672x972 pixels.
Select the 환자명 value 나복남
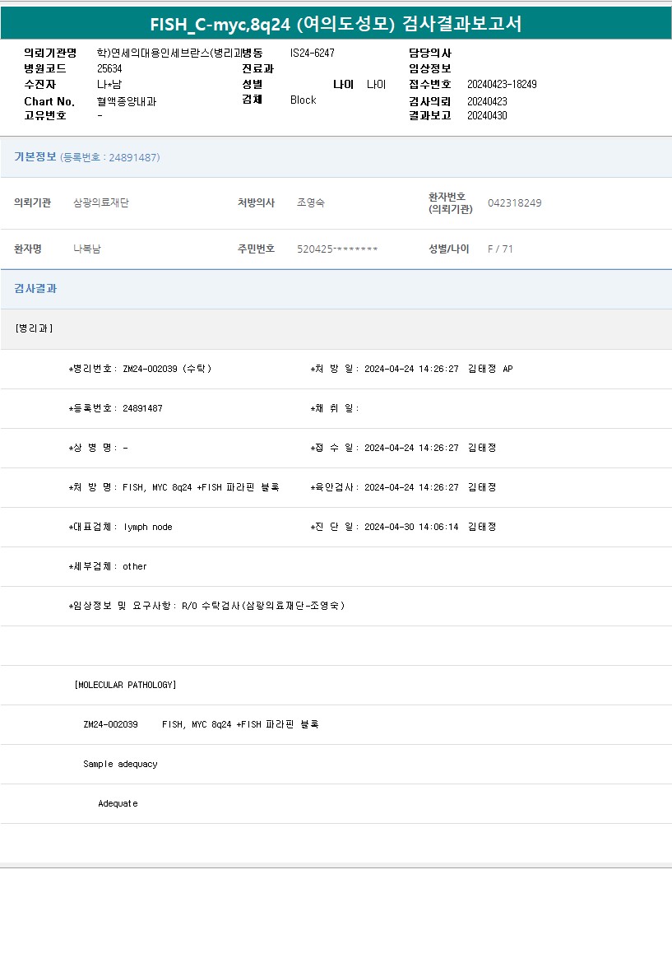[87, 249]
